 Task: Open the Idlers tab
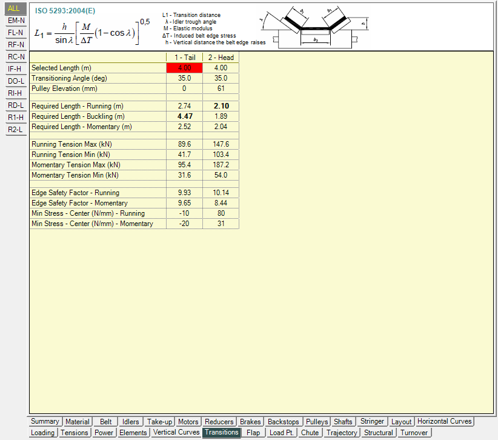click(x=130, y=422)
